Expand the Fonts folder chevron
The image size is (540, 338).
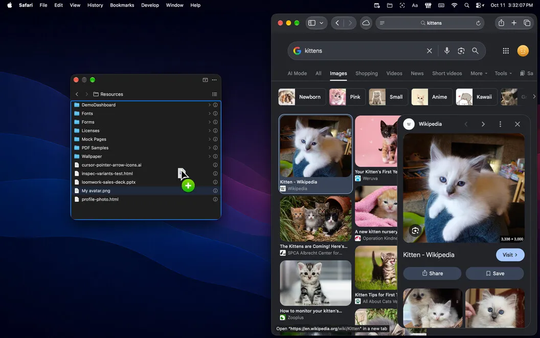pos(209,114)
